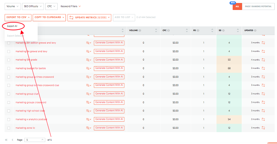Viewport: 277px width, 144px height.
Task: Switch to Page 1 Ranking Potential tab
Action: [x=259, y=7]
